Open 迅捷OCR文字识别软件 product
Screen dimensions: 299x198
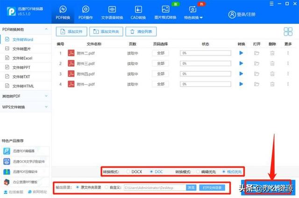(x=25, y=161)
